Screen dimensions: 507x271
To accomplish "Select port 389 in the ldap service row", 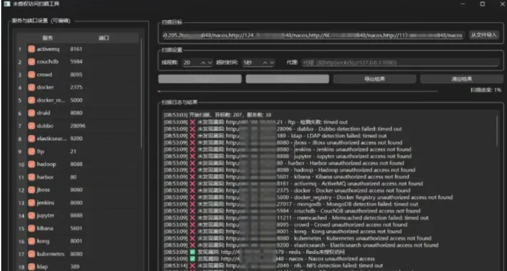I will pos(75,267).
